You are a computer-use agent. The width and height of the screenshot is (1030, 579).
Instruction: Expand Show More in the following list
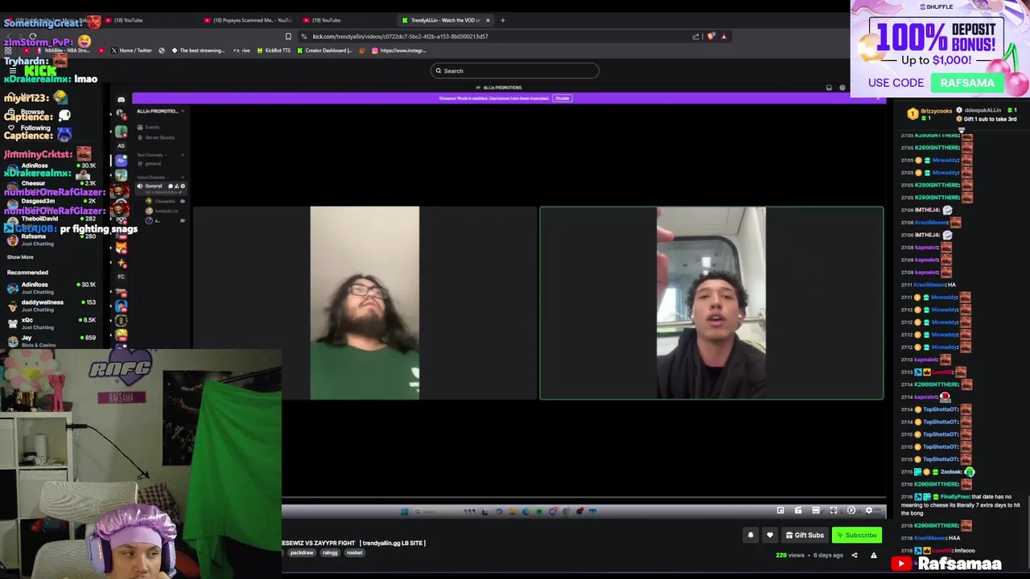21,257
